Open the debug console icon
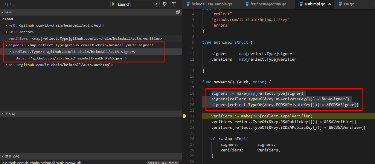The height and width of the screenshot is (164, 375). (174, 4)
